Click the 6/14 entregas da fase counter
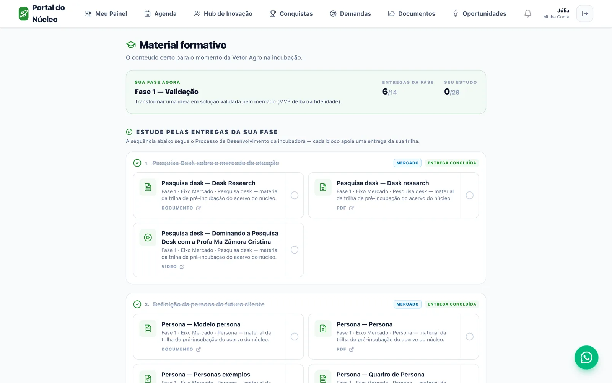Image resolution: width=612 pixels, height=383 pixels. (389, 92)
